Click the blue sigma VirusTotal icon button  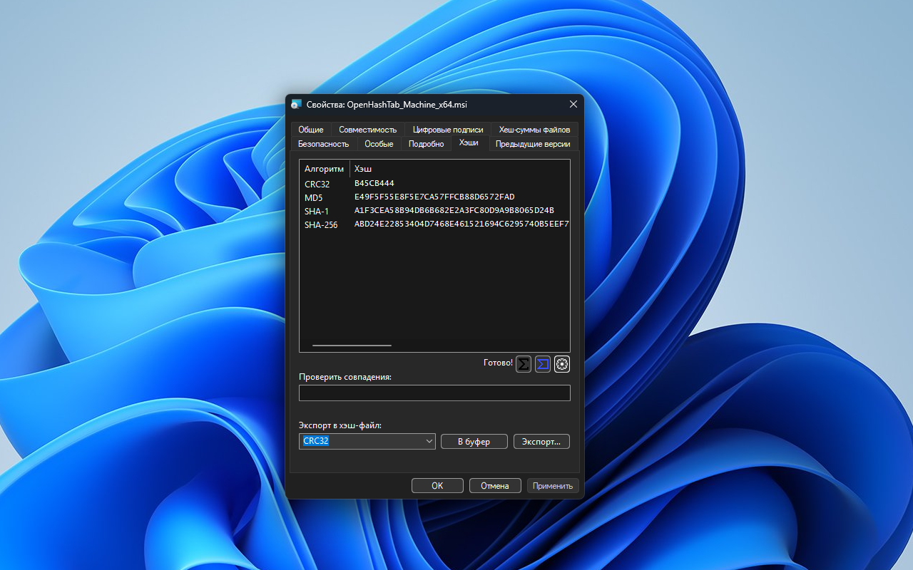(x=543, y=364)
